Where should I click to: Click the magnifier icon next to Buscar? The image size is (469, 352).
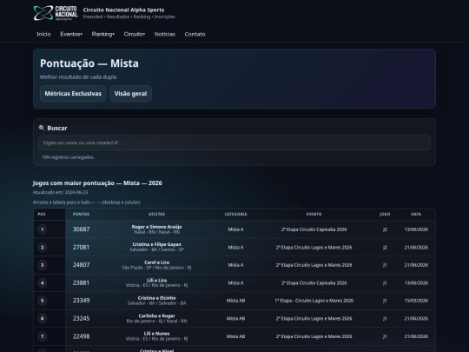[x=42, y=128]
